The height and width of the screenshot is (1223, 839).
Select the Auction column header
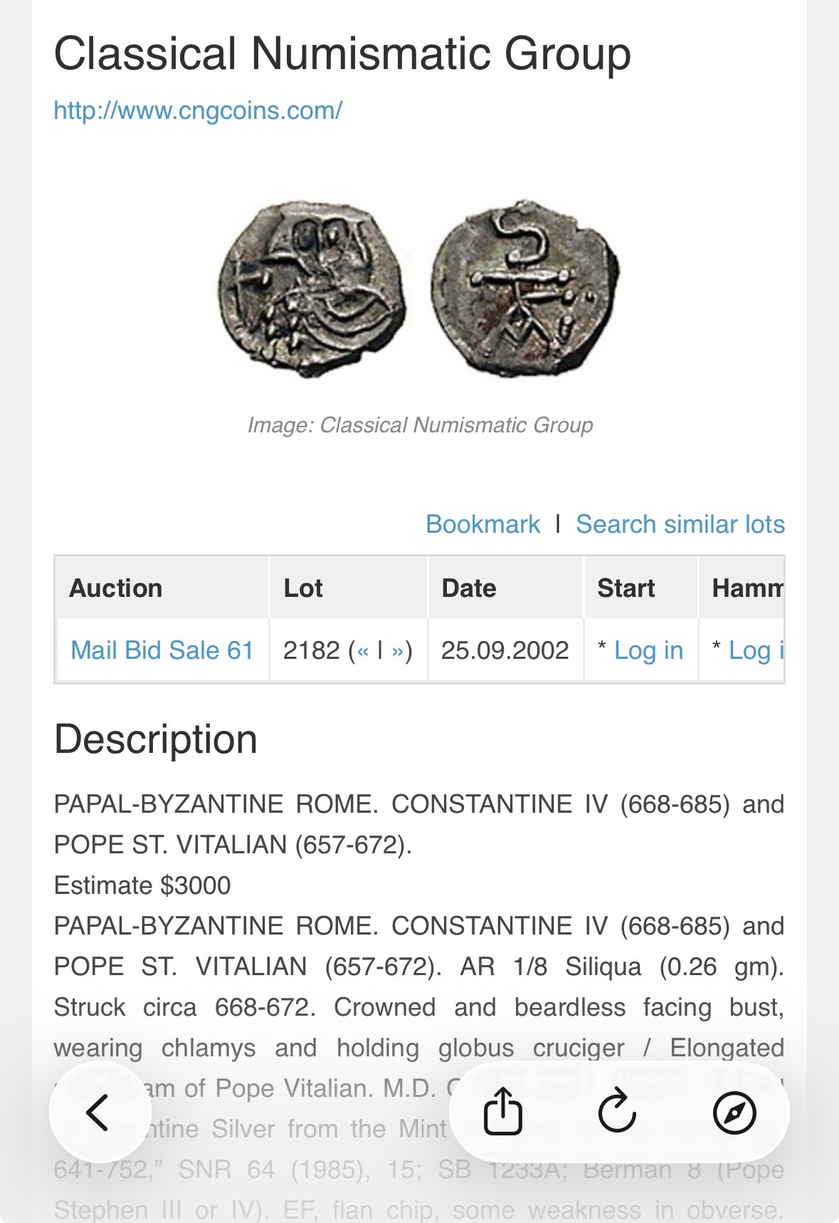tap(116, 588)
